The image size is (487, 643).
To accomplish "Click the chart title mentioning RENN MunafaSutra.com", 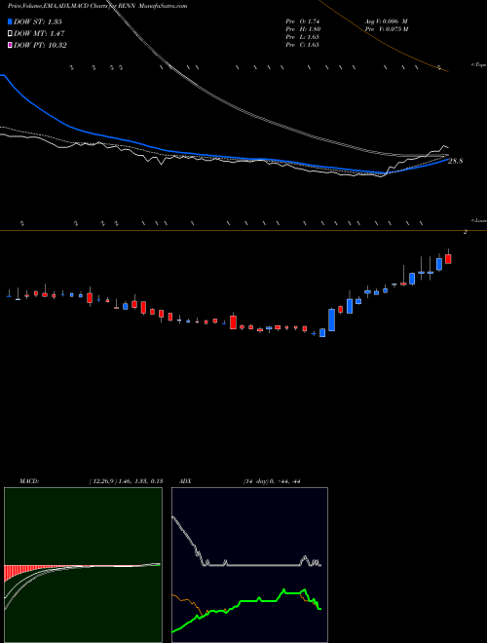I will [97, 6].
